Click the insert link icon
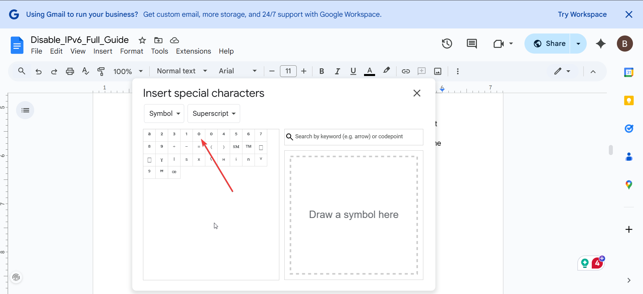The image size is (643, 294). 406,71
